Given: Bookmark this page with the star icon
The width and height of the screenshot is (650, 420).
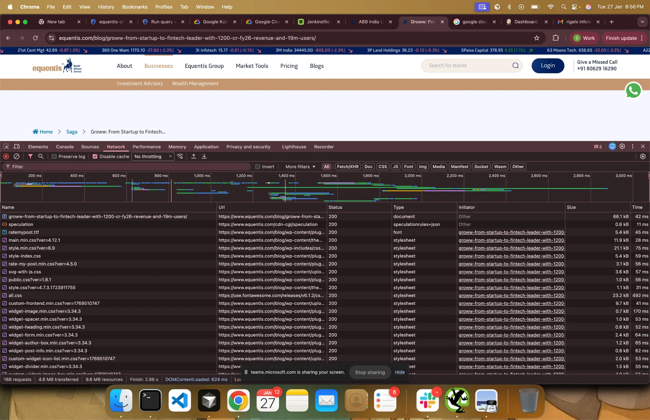Looking at the screenshot, I should (x=537, y=38).
